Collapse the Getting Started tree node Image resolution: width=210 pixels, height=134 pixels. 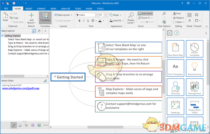tap(2, 36)
